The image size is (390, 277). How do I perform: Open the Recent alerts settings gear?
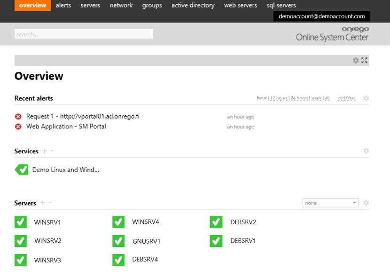click(x=366, y=98)
